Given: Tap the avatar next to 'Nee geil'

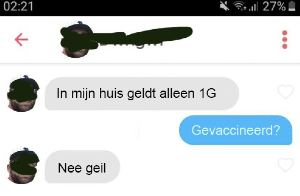Looking at the screenshot, I should pos(23,166).
